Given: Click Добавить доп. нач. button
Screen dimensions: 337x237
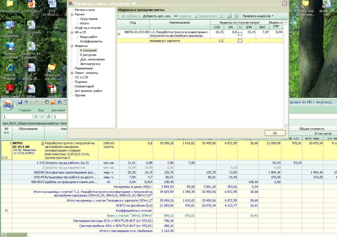Looking at the screenshot, I should [157, 16].
